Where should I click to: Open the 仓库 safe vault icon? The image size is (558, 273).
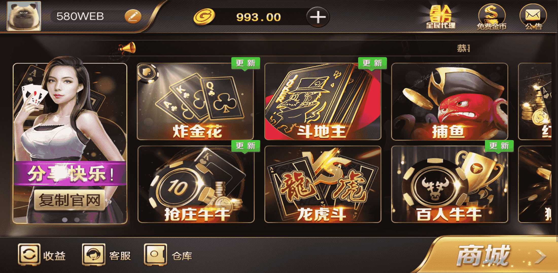(x=155, y=254)
